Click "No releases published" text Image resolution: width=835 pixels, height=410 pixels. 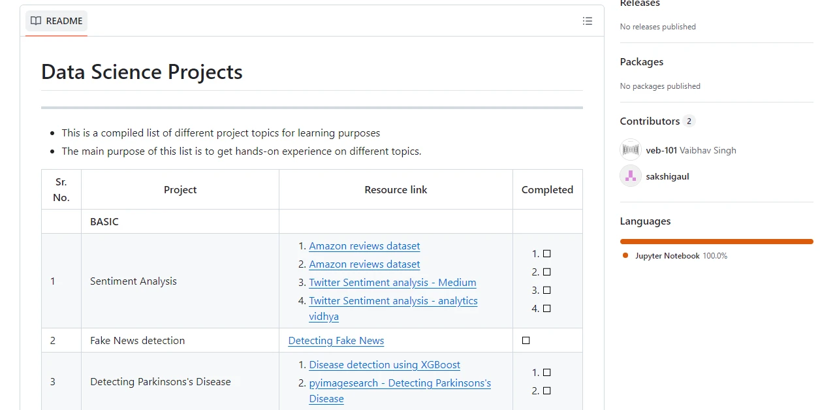658,27
